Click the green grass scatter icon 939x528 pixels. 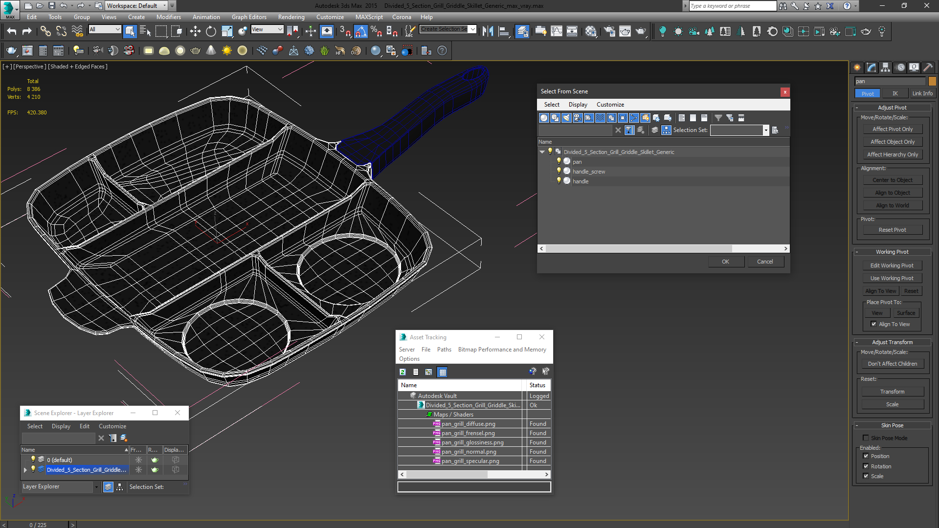tap(325, 50)
